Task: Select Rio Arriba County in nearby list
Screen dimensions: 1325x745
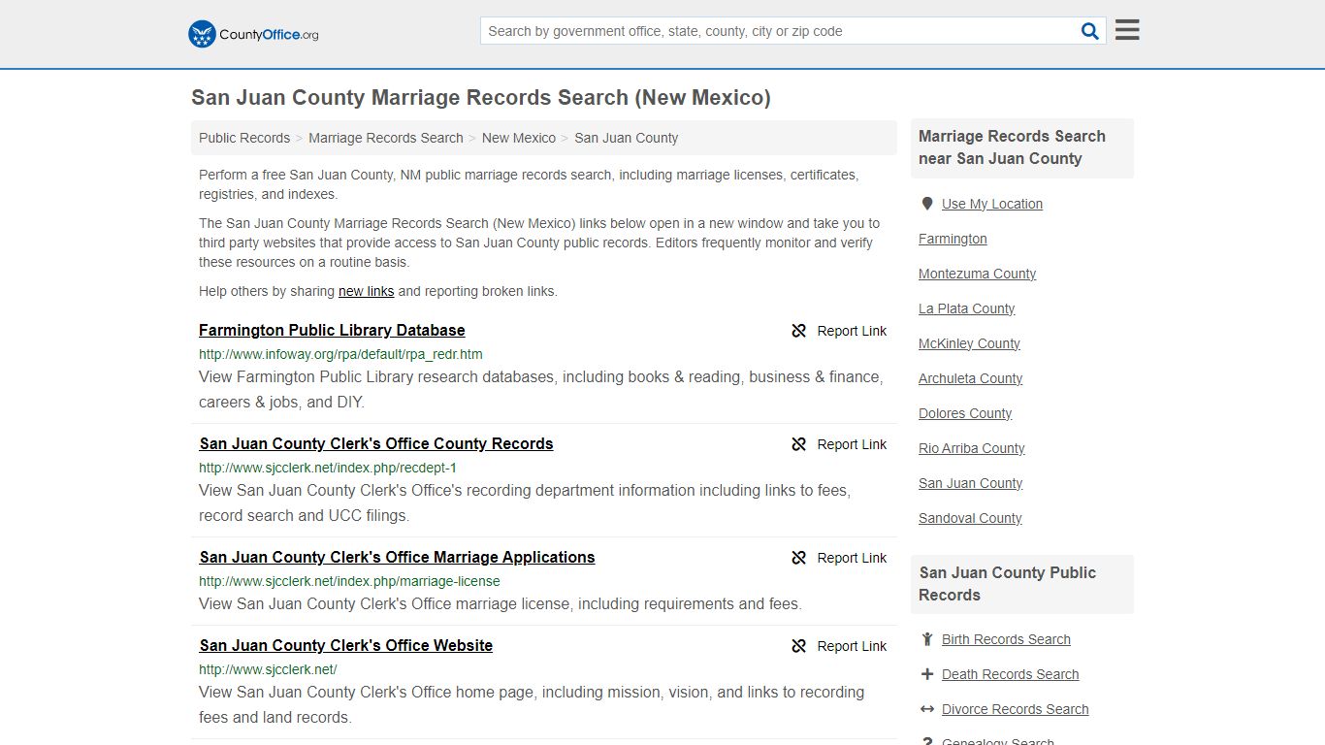Action: tap(971, 448)
